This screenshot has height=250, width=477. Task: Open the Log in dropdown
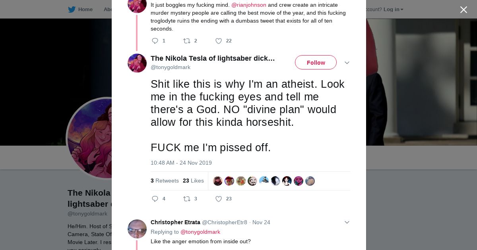coord(393,10)
